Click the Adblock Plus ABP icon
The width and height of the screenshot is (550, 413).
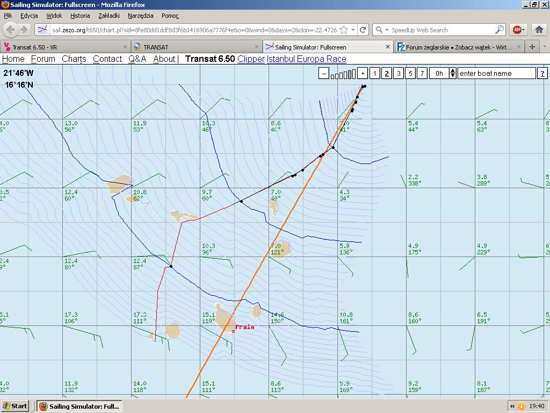517,30
